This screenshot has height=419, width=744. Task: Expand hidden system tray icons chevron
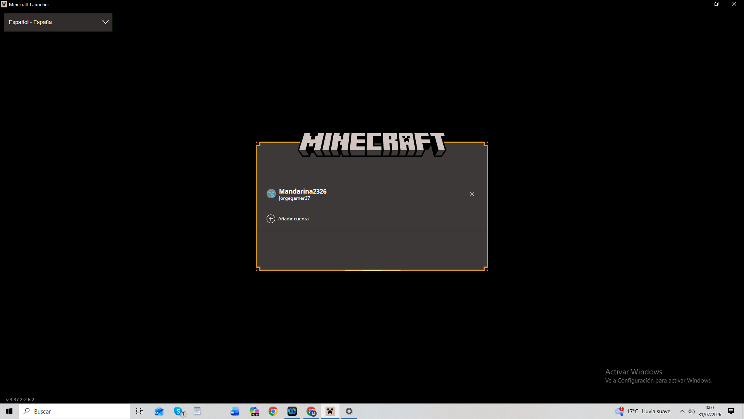[682, 411]
